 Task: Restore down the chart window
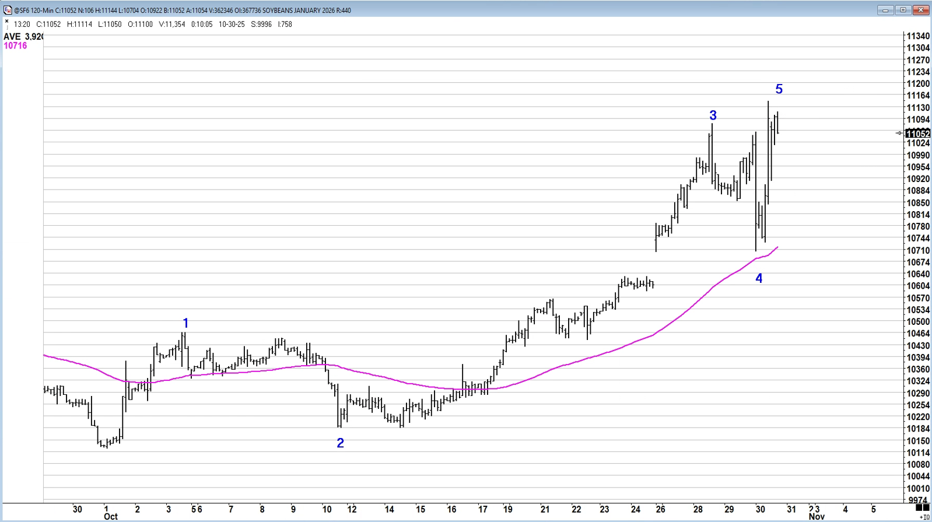click(x=903, y=10)
